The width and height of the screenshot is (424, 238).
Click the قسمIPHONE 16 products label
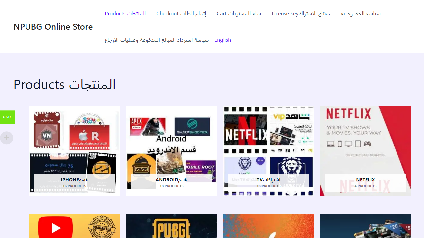(x=74, y=183)
